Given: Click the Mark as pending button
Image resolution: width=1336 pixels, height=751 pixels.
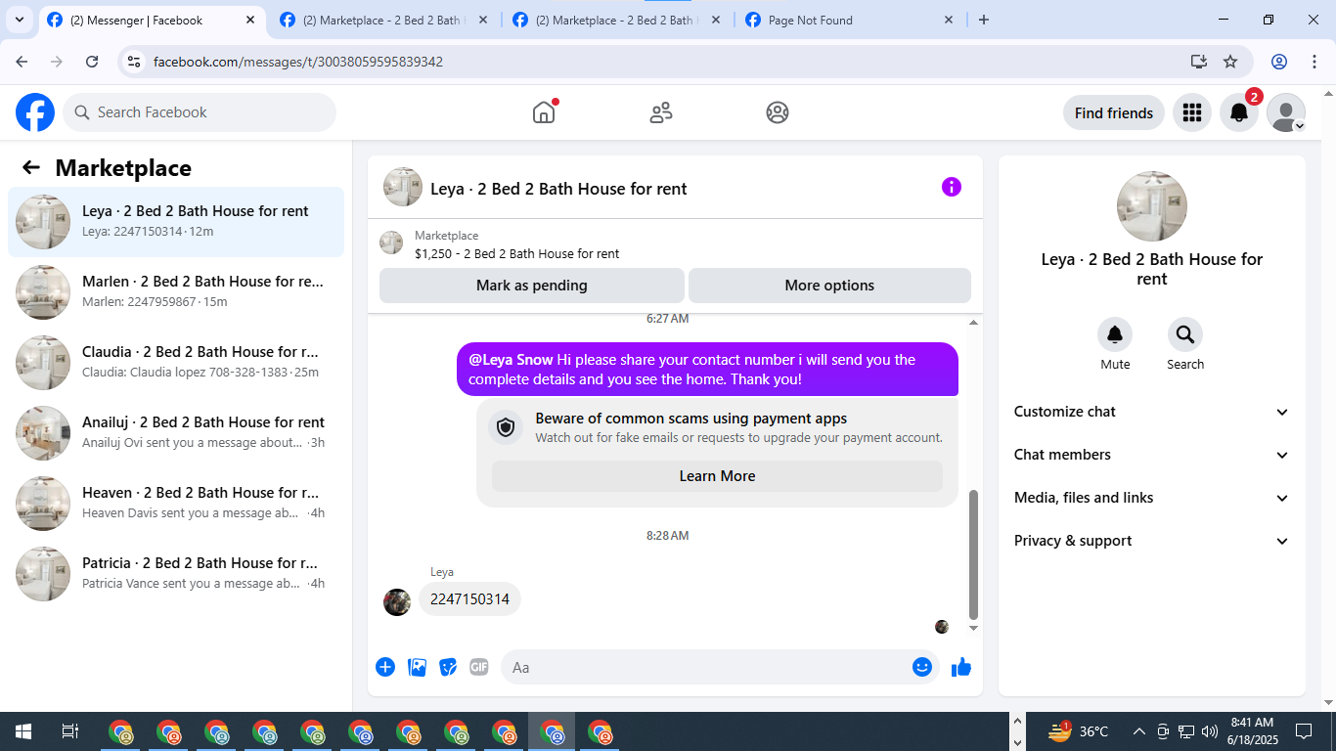Looking at the screenshot, I should pos(532,286).
